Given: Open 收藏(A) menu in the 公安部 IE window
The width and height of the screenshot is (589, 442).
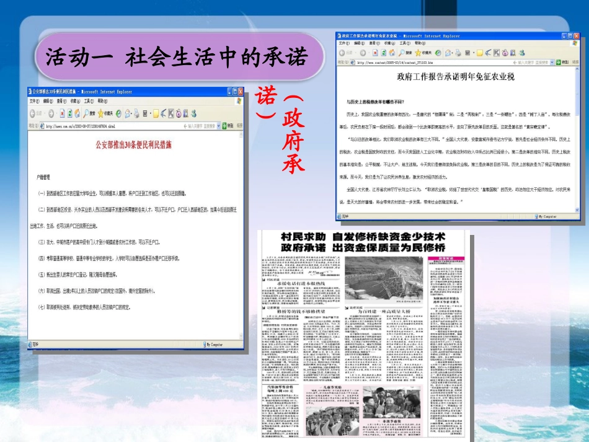Looking at the screenshot, I should point(75,101).
